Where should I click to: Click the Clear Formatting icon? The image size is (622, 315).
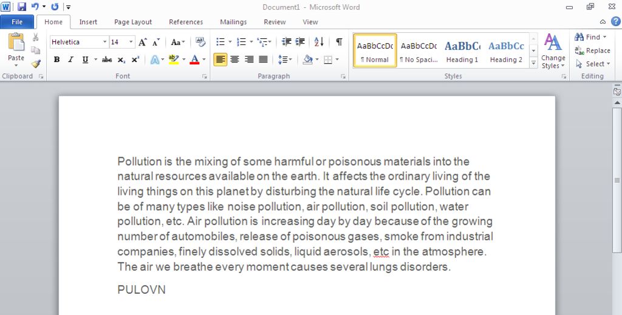tap(200, 42)
